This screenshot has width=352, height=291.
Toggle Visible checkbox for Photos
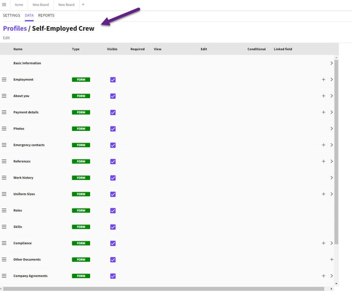[113, 129]
